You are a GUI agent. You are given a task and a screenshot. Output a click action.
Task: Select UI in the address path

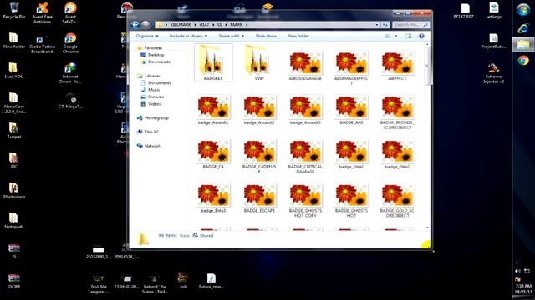[220, 25]
